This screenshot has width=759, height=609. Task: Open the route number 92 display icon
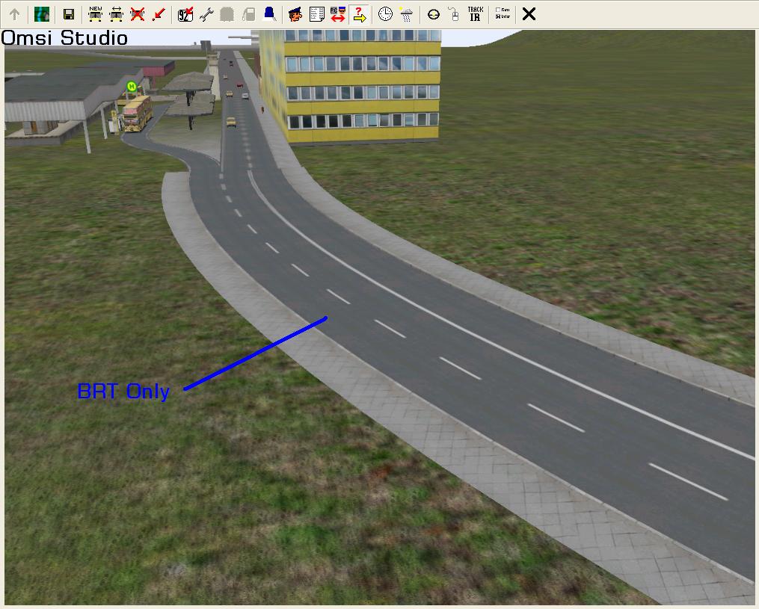coord(185,14)
